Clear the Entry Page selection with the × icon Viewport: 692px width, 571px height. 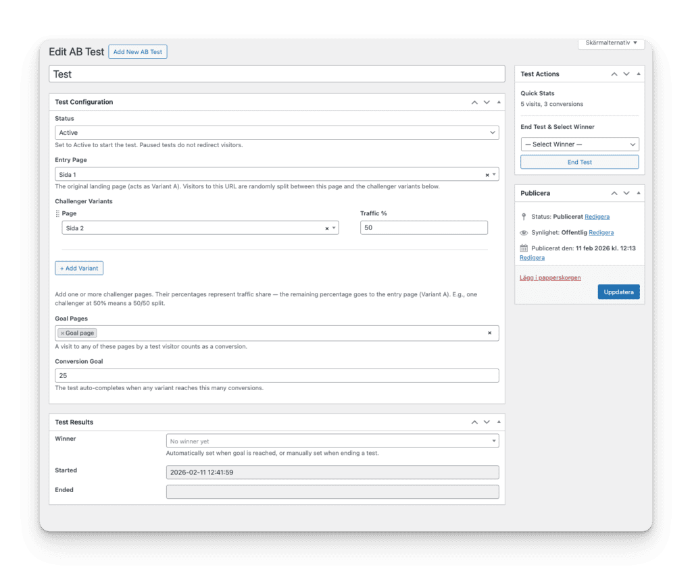pyautogui.click(x=486, y=173)
